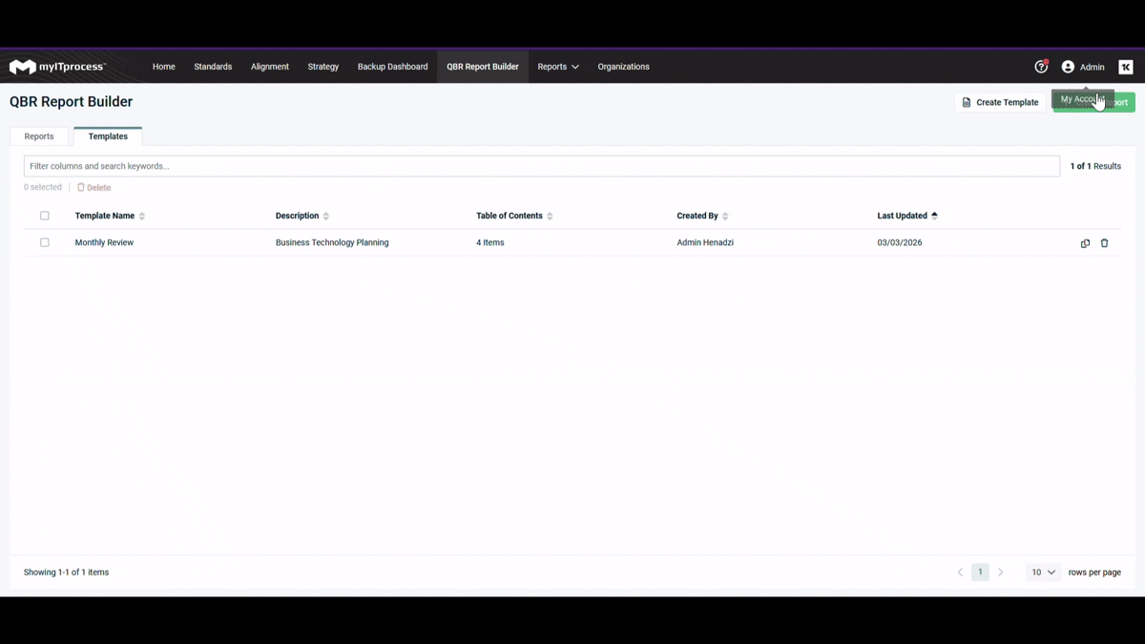This screenshot has height=644, width=1145.
Task: Open the rows per page dropdown
Action: click(1043, 572)
